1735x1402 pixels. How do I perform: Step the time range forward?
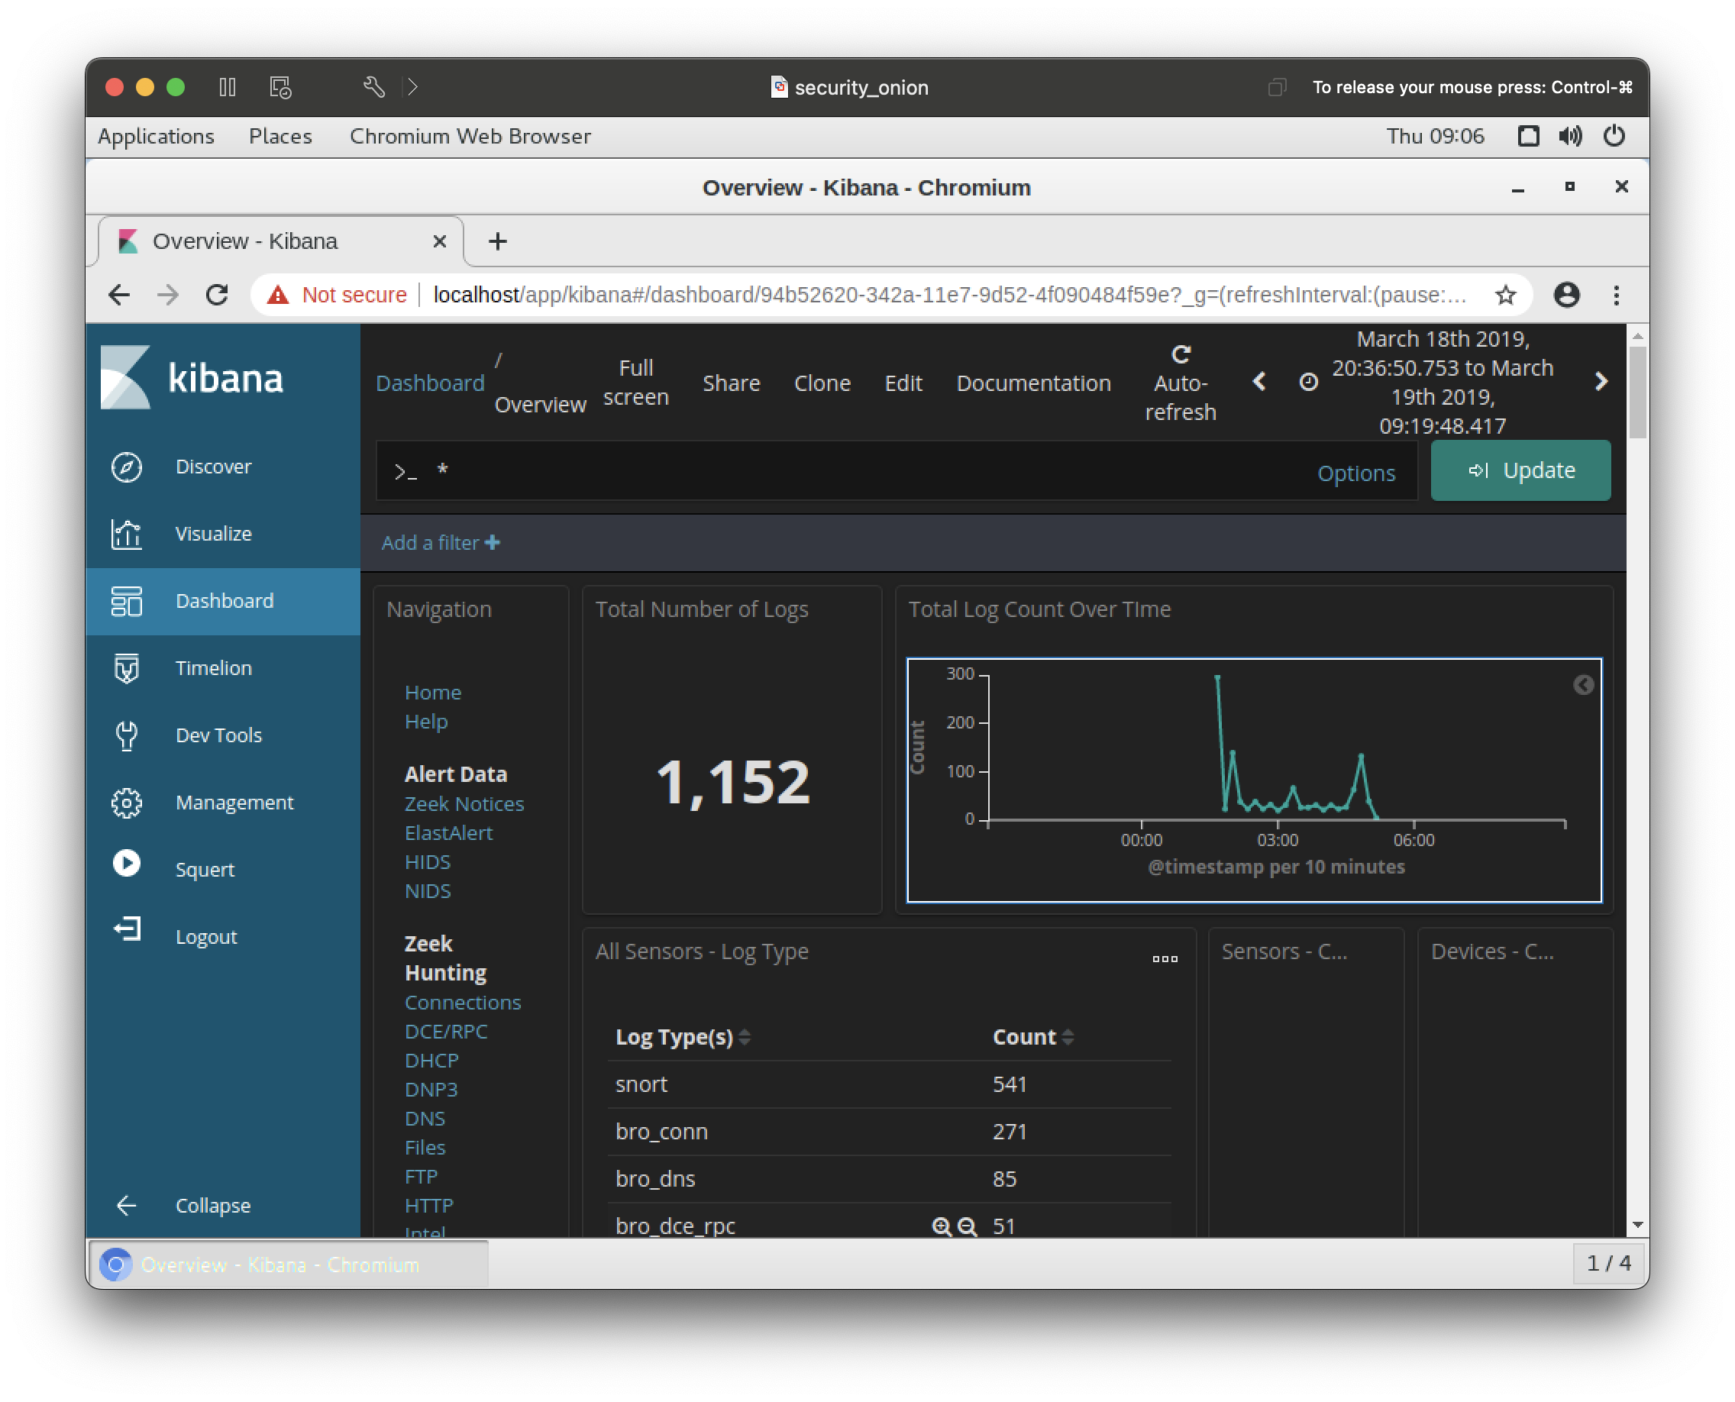pyautogui.click(x=1601, y=381)
